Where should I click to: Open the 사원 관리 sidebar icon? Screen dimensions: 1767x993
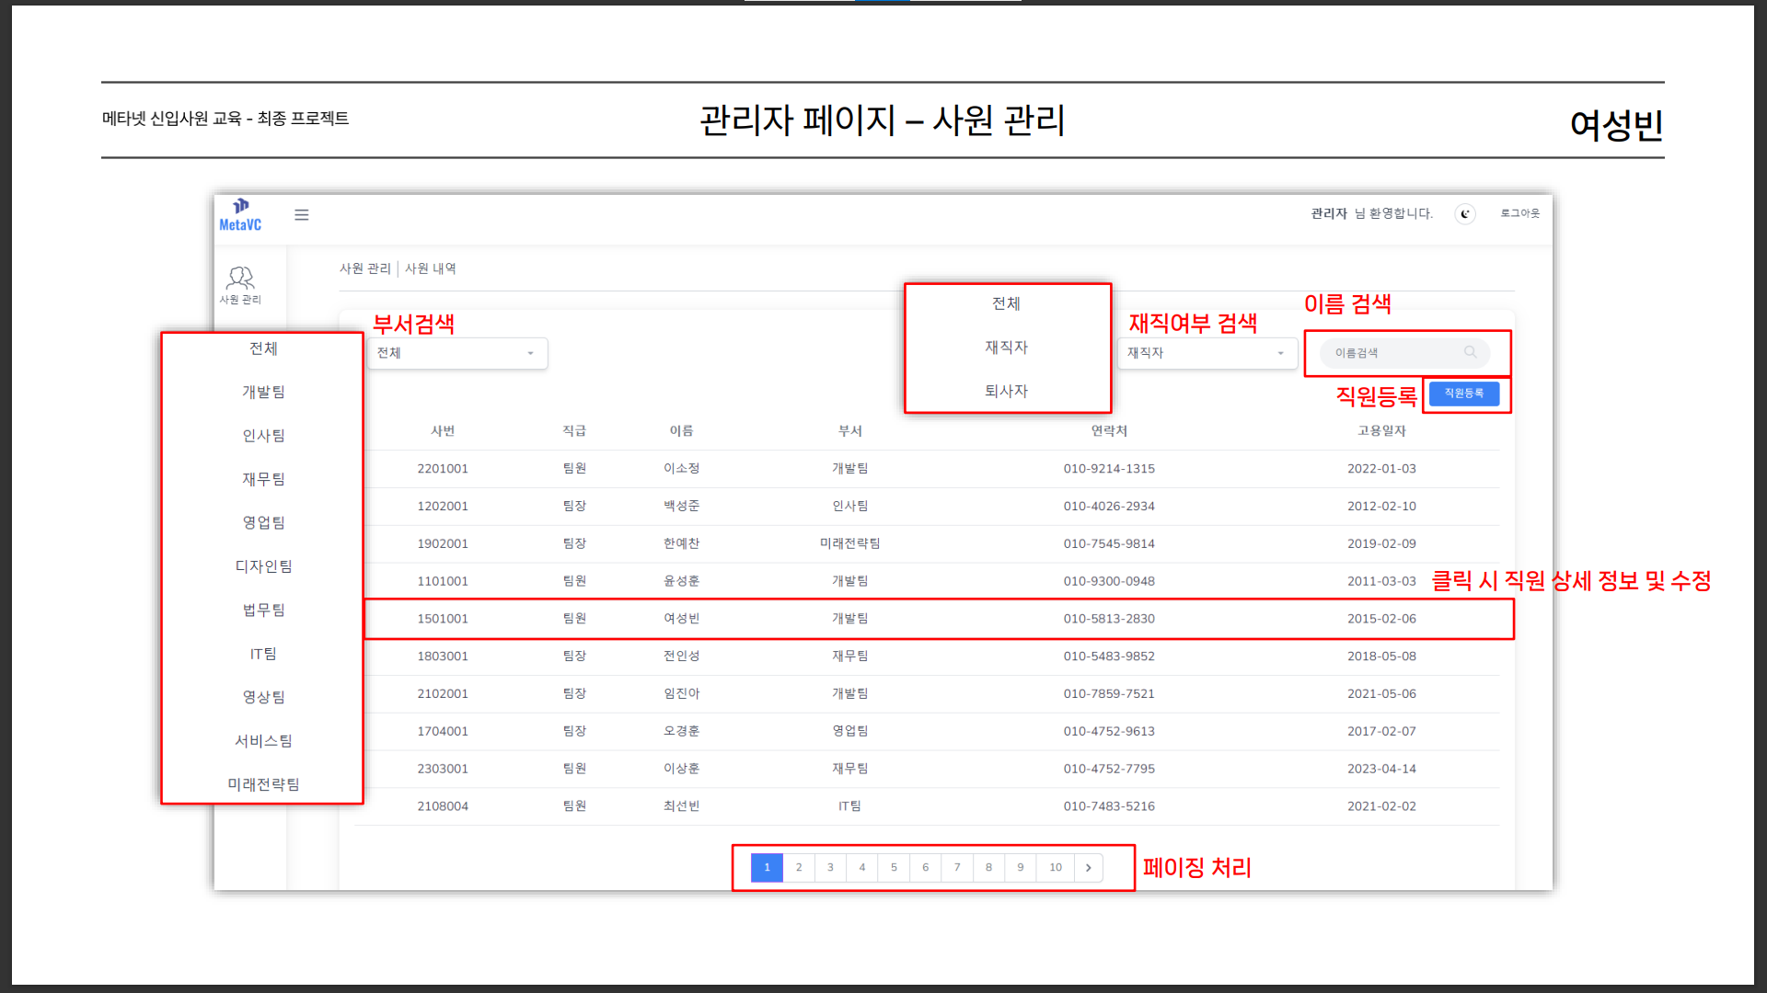[x=240, y=279]
